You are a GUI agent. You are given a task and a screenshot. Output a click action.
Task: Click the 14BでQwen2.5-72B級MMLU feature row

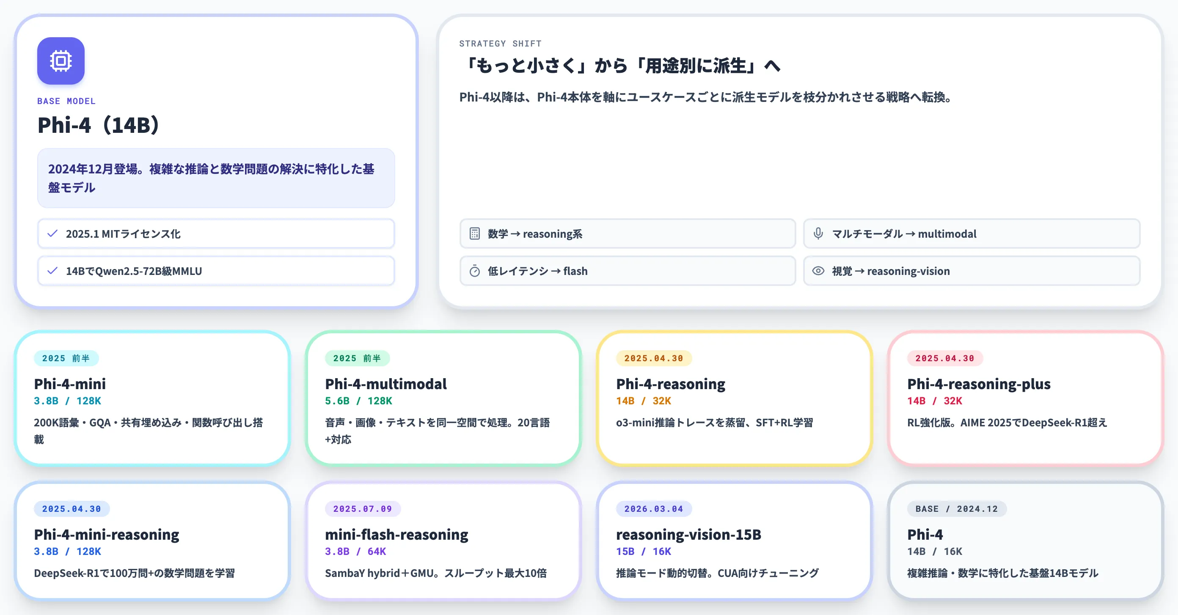pos(216,271)
